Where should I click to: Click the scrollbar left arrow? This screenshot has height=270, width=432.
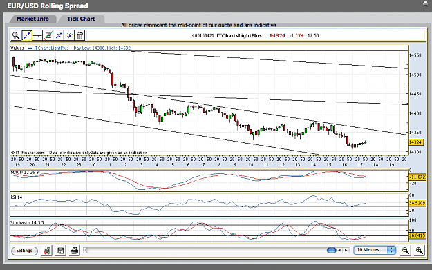[x=339, y=250]
